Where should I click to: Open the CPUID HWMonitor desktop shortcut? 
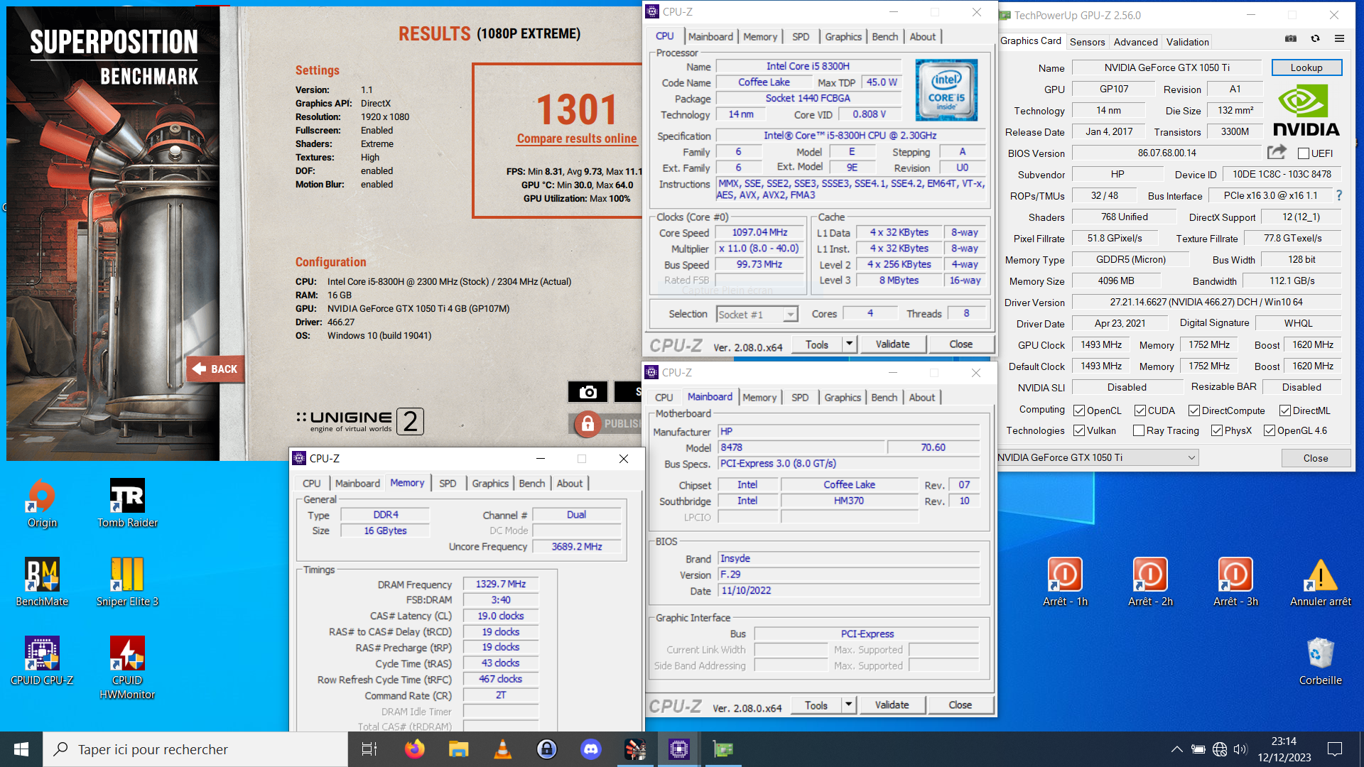[x=127, y=668]
